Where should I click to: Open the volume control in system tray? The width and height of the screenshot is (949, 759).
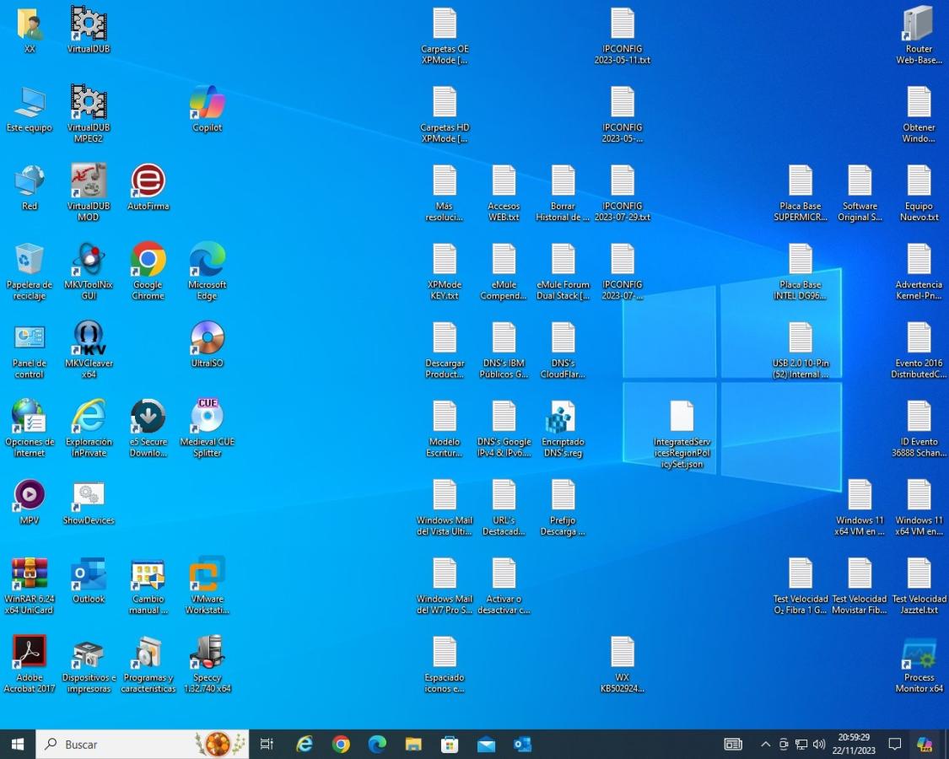[x=818, y=745]
